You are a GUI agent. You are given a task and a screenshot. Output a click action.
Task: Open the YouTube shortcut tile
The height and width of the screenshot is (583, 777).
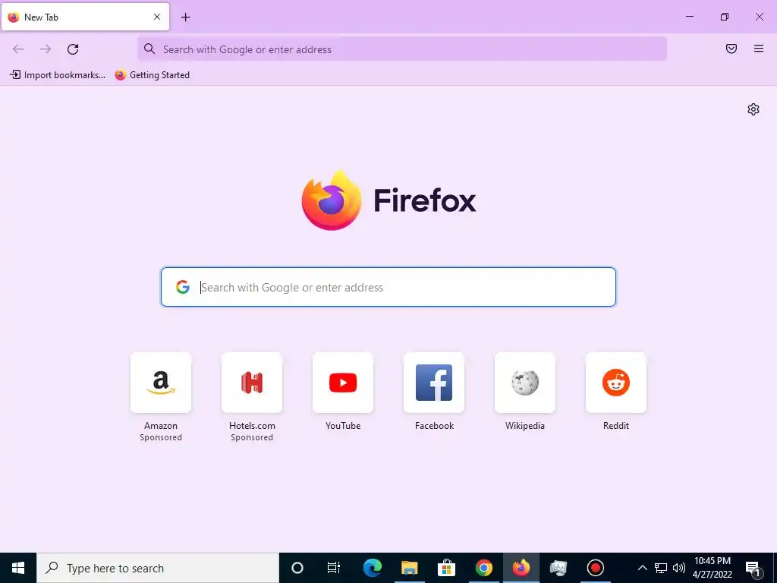(x=343, y=383)
